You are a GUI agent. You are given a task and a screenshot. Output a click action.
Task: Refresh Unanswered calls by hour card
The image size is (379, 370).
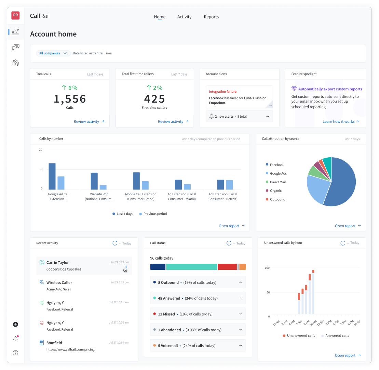[x=343, y=243]
